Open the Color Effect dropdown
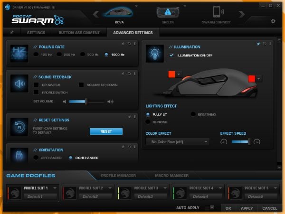This screenshot has width=285, height=214. (177, 142)
